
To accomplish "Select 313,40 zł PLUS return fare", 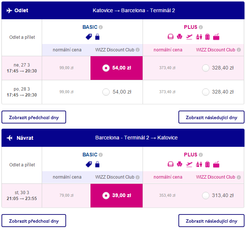I will pyautogui.click(x=206, y=196).
